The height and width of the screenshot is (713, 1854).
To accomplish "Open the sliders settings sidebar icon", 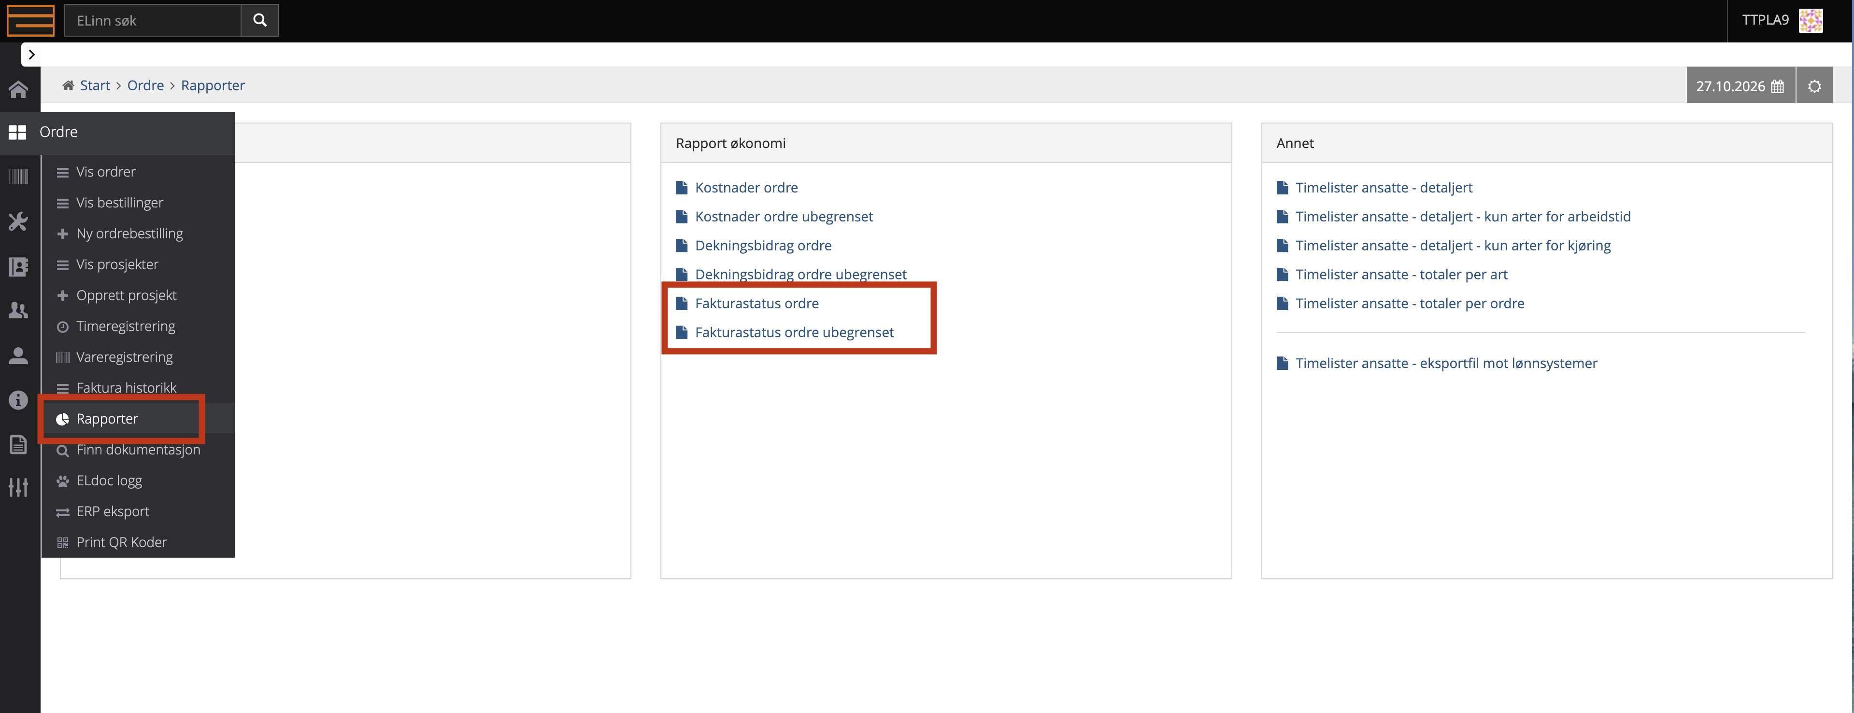I will tap(19, 488).
